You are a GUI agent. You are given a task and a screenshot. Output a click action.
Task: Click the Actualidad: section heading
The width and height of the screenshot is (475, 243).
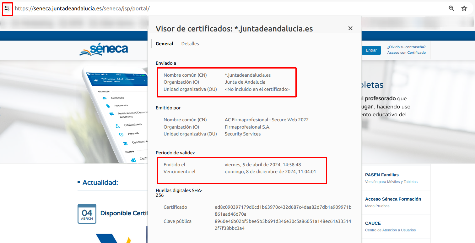pyautogui.click(x=100, y=182)
